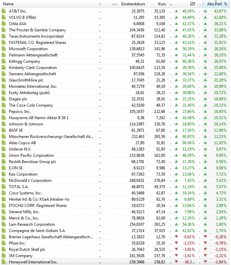Viewport: 231px width, 265px height.
Task: Click the icon beside Kimberly-Clark Corporation
Action: point(4,67)
